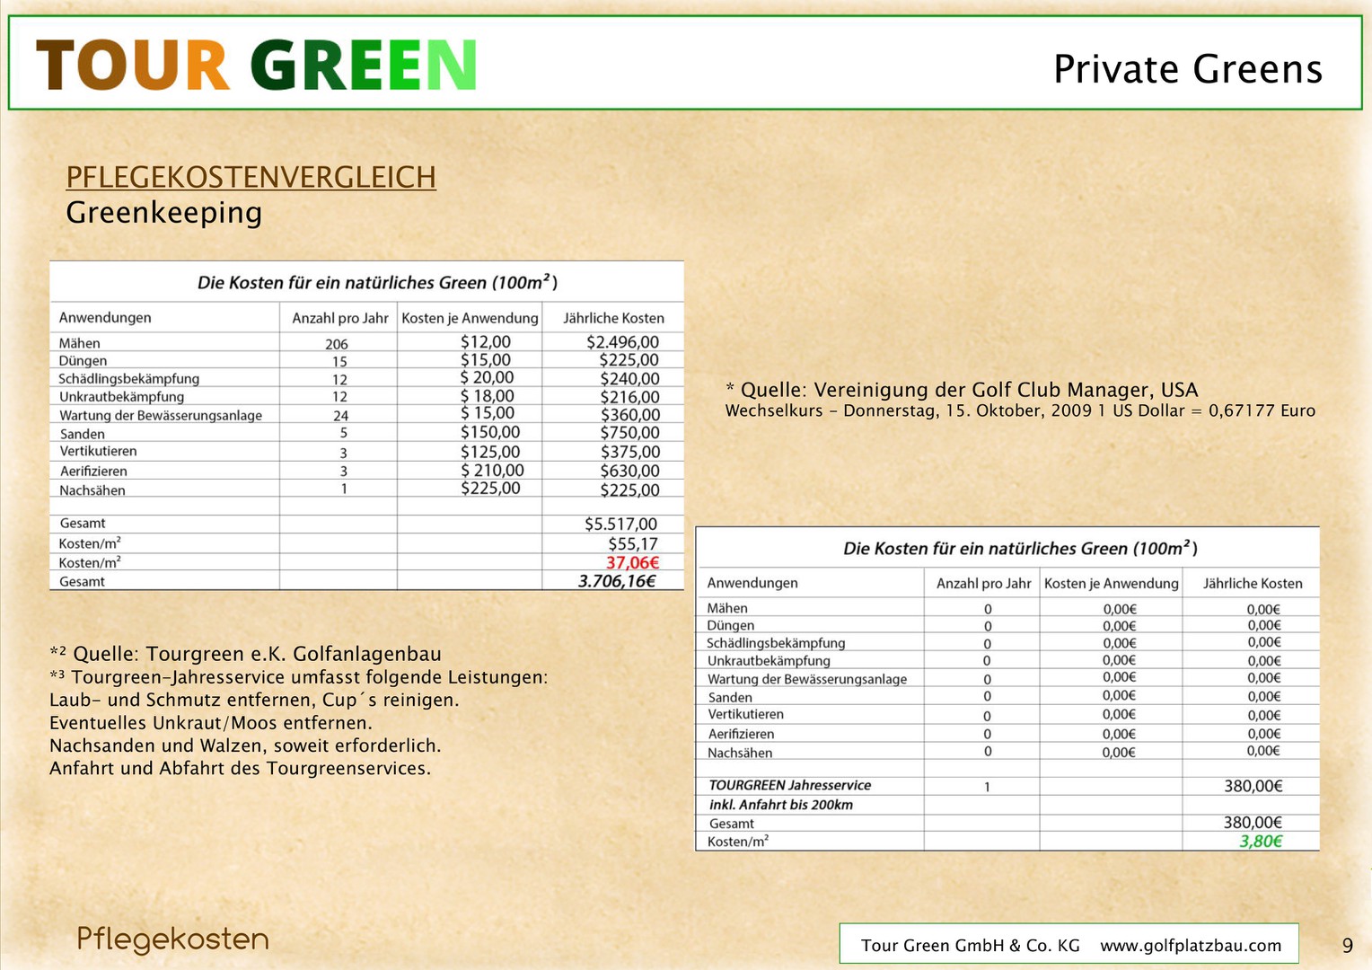The width and height of the screenshot is (1372, 970).
Task: Select 'Kosten je Anwendung' header in the euro table
Action: click(1112, 584)
